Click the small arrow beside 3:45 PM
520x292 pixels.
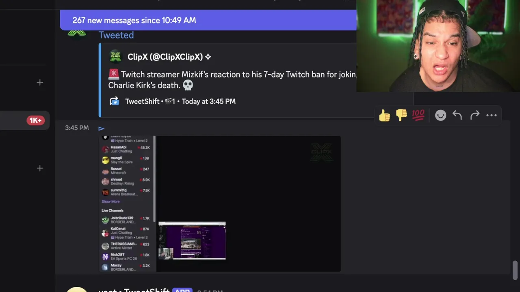click(x=102, y=129)
